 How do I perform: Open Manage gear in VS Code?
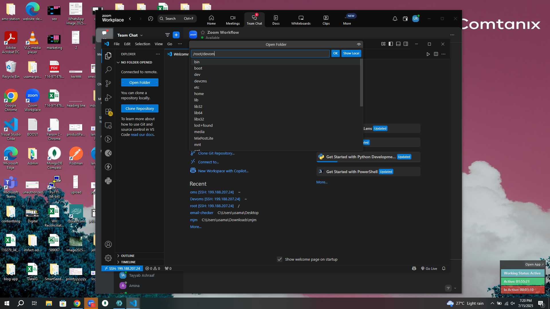[108, 258]
